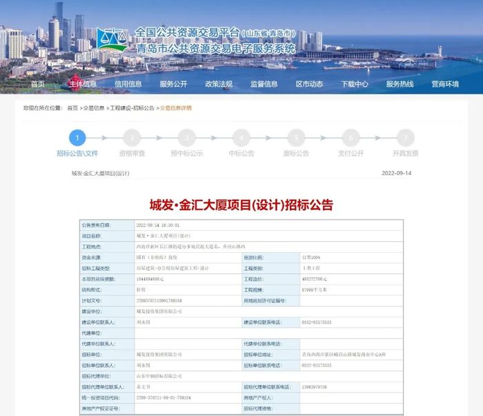
Task: Click the 统一投资项目代码 label cell
Action: click(x=107, y=397)
